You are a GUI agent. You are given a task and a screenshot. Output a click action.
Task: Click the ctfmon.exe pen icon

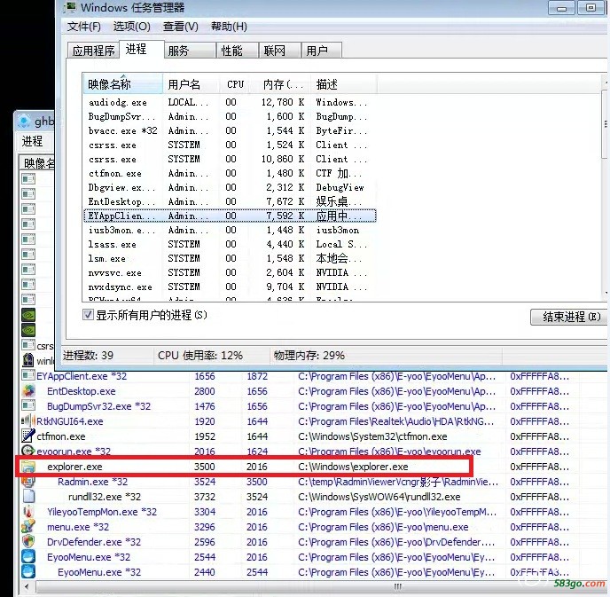coord(28,436)
